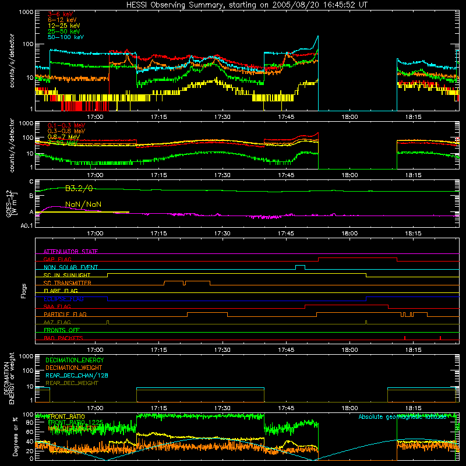Select the PARTICLE_FLAG label
This screenshot has width=466, height=466.
pos(65,315)
